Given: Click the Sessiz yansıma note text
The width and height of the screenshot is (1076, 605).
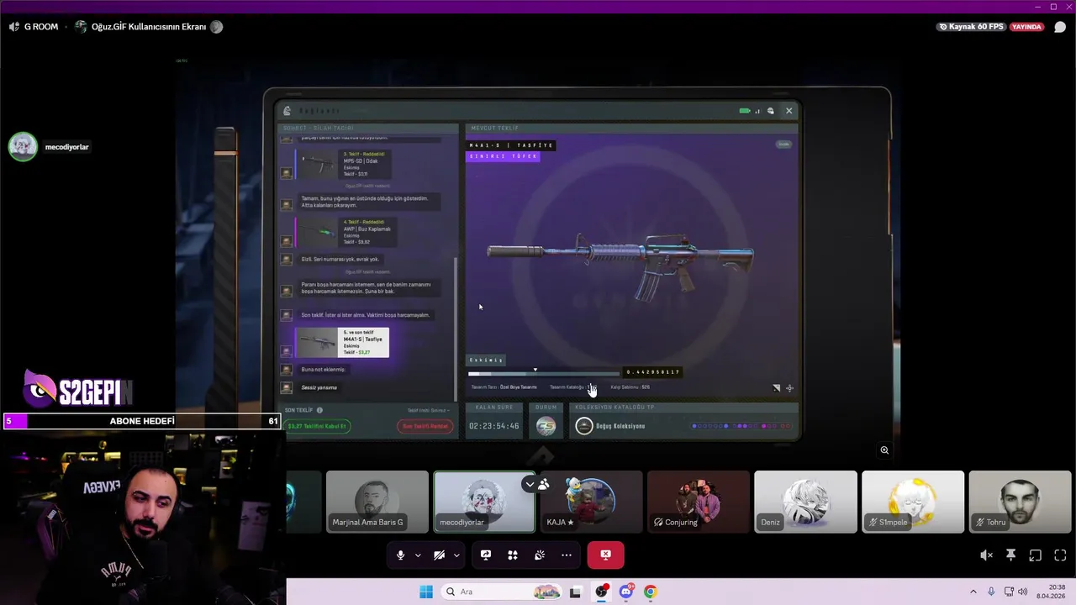Looking at the screenshot, I should pos(319,387).
